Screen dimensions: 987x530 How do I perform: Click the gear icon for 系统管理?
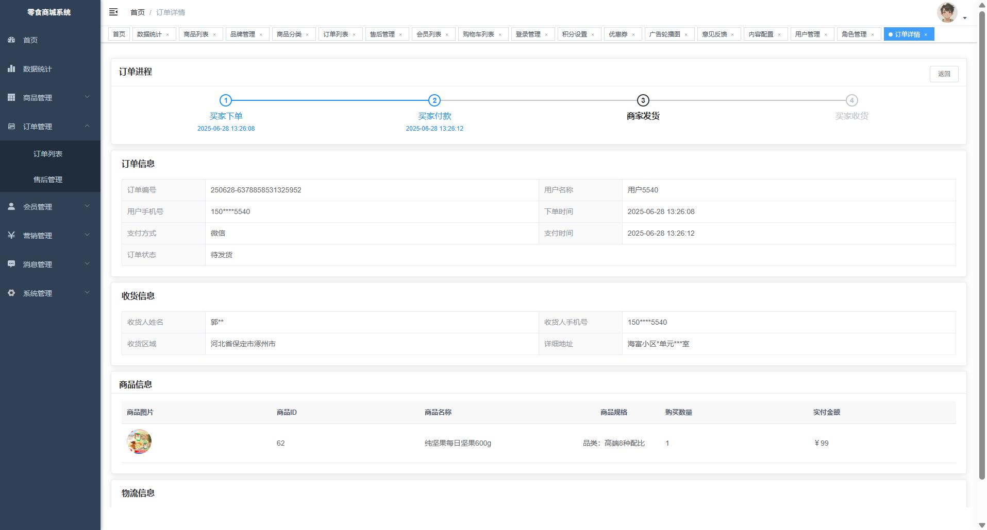(x=11, y=293)
